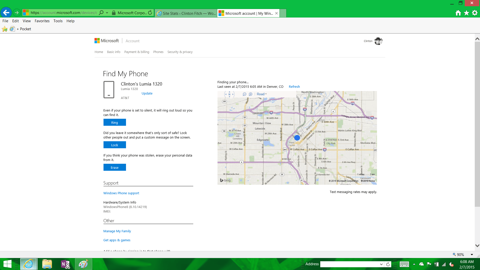This screenshot has width=480, height=270.
Task: Pan the map east with right arrow
Action: coord(233,94)
